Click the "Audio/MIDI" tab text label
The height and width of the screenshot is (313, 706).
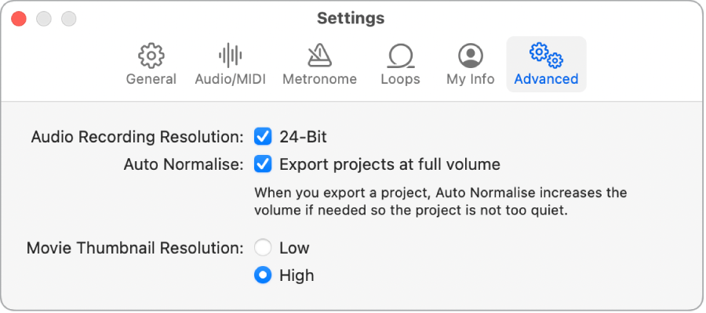230,79
